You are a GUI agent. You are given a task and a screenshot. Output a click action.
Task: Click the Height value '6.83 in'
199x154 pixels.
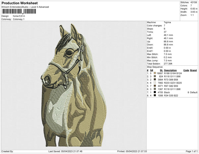[x=194, y=9]
